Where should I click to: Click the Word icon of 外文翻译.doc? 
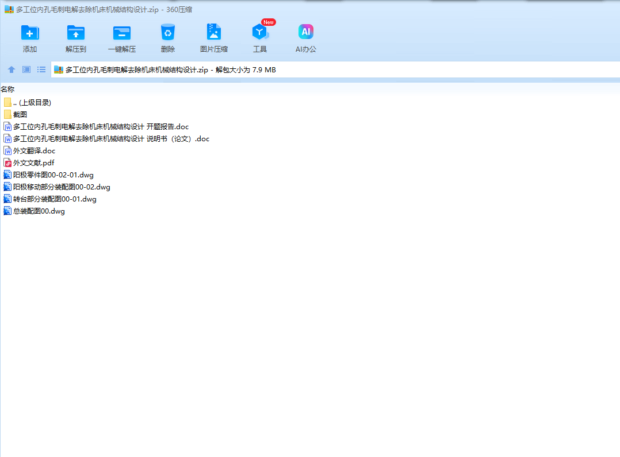coord(7,151)
